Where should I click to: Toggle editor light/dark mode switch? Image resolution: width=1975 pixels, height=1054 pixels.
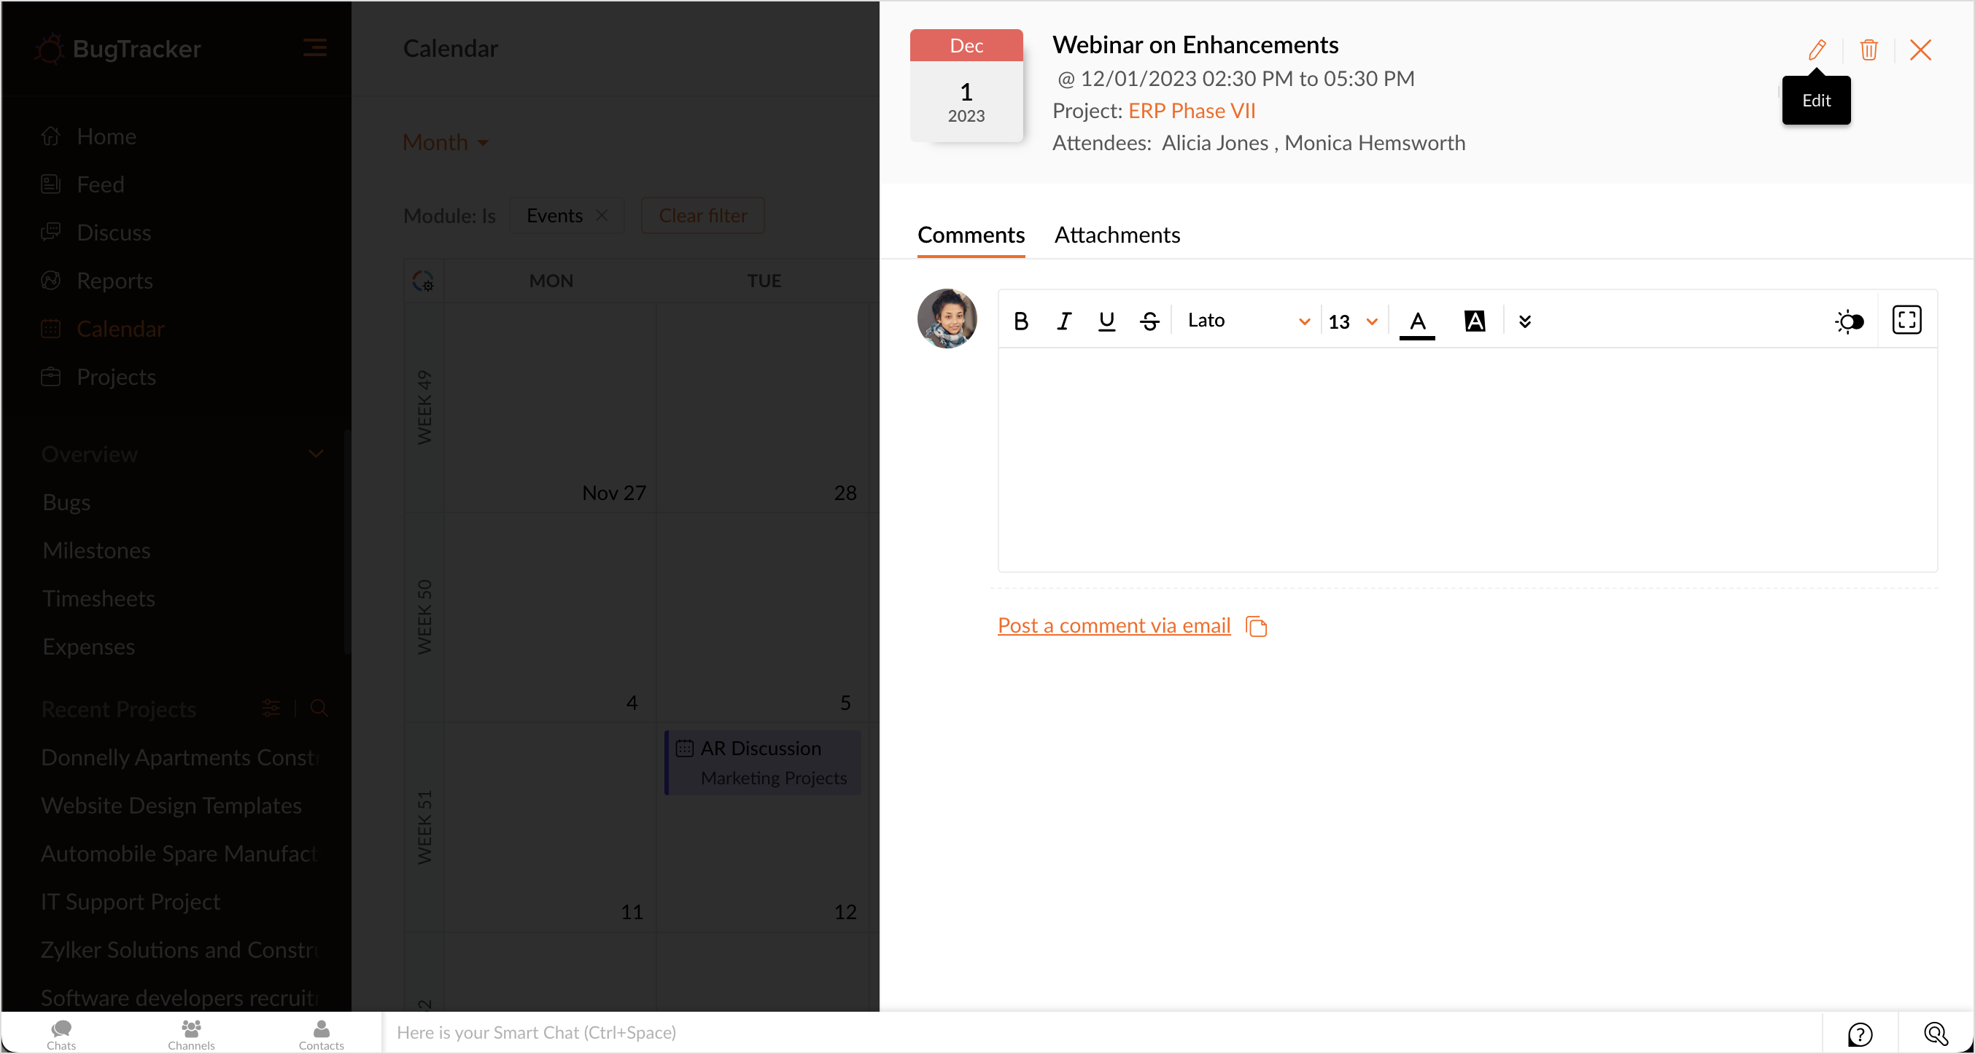click(x=1850, y=321)
